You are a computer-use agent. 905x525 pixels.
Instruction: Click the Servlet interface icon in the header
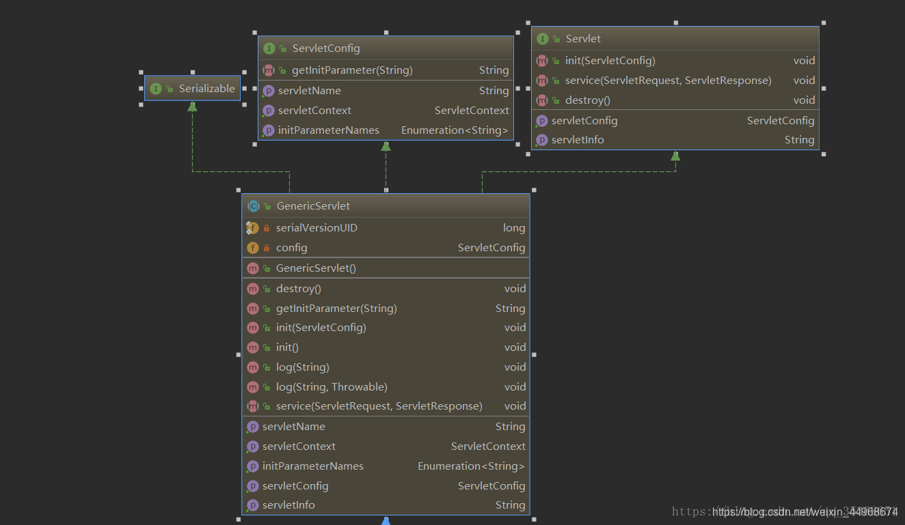[543, 39]
